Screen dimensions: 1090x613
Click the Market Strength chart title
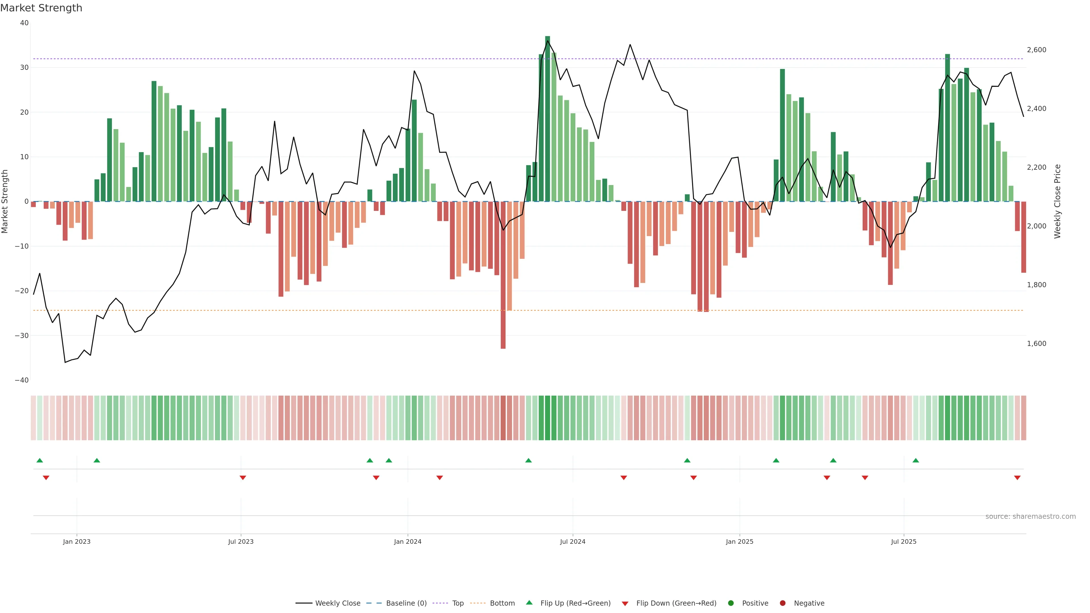(x=41, y=8)
